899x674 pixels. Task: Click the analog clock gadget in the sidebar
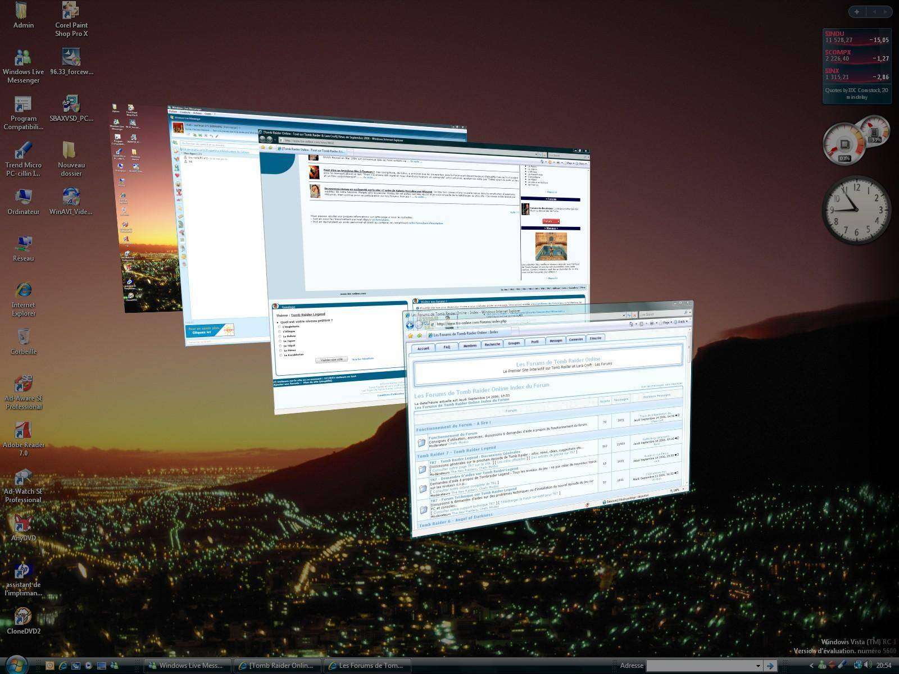coord(856,210)
